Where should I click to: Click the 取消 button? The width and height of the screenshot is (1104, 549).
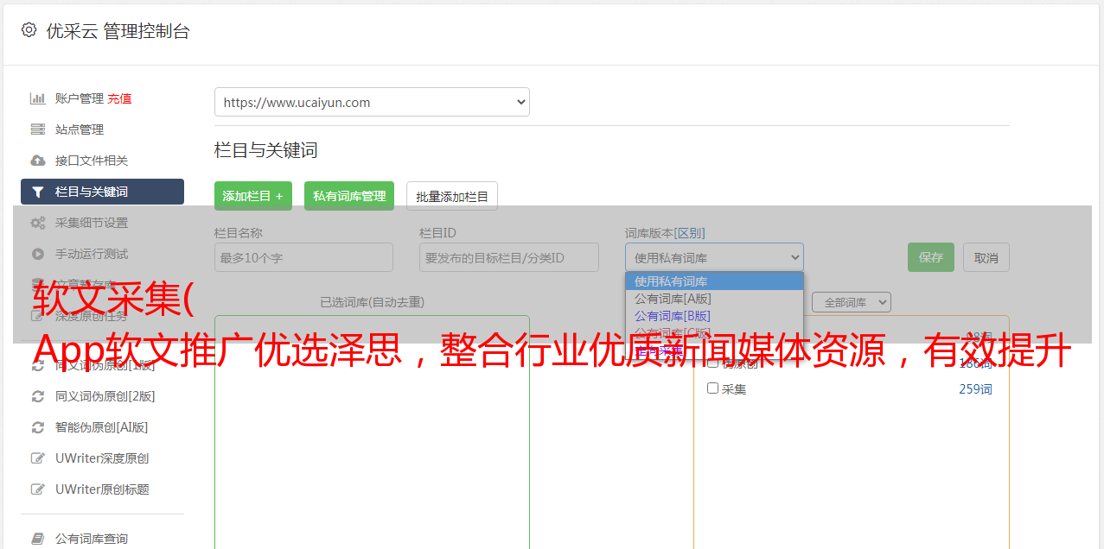click(986, 257)
